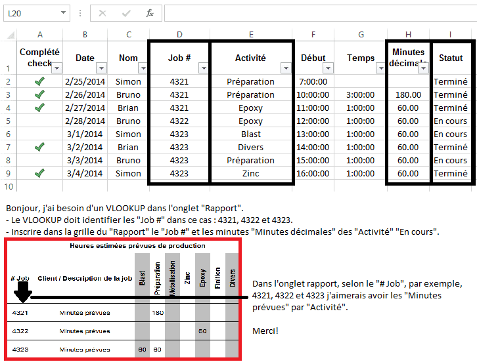477x364 pixels.
Task: Click the Insert Function fx icon
Action: pyautogui.click(x=149, y=12)
